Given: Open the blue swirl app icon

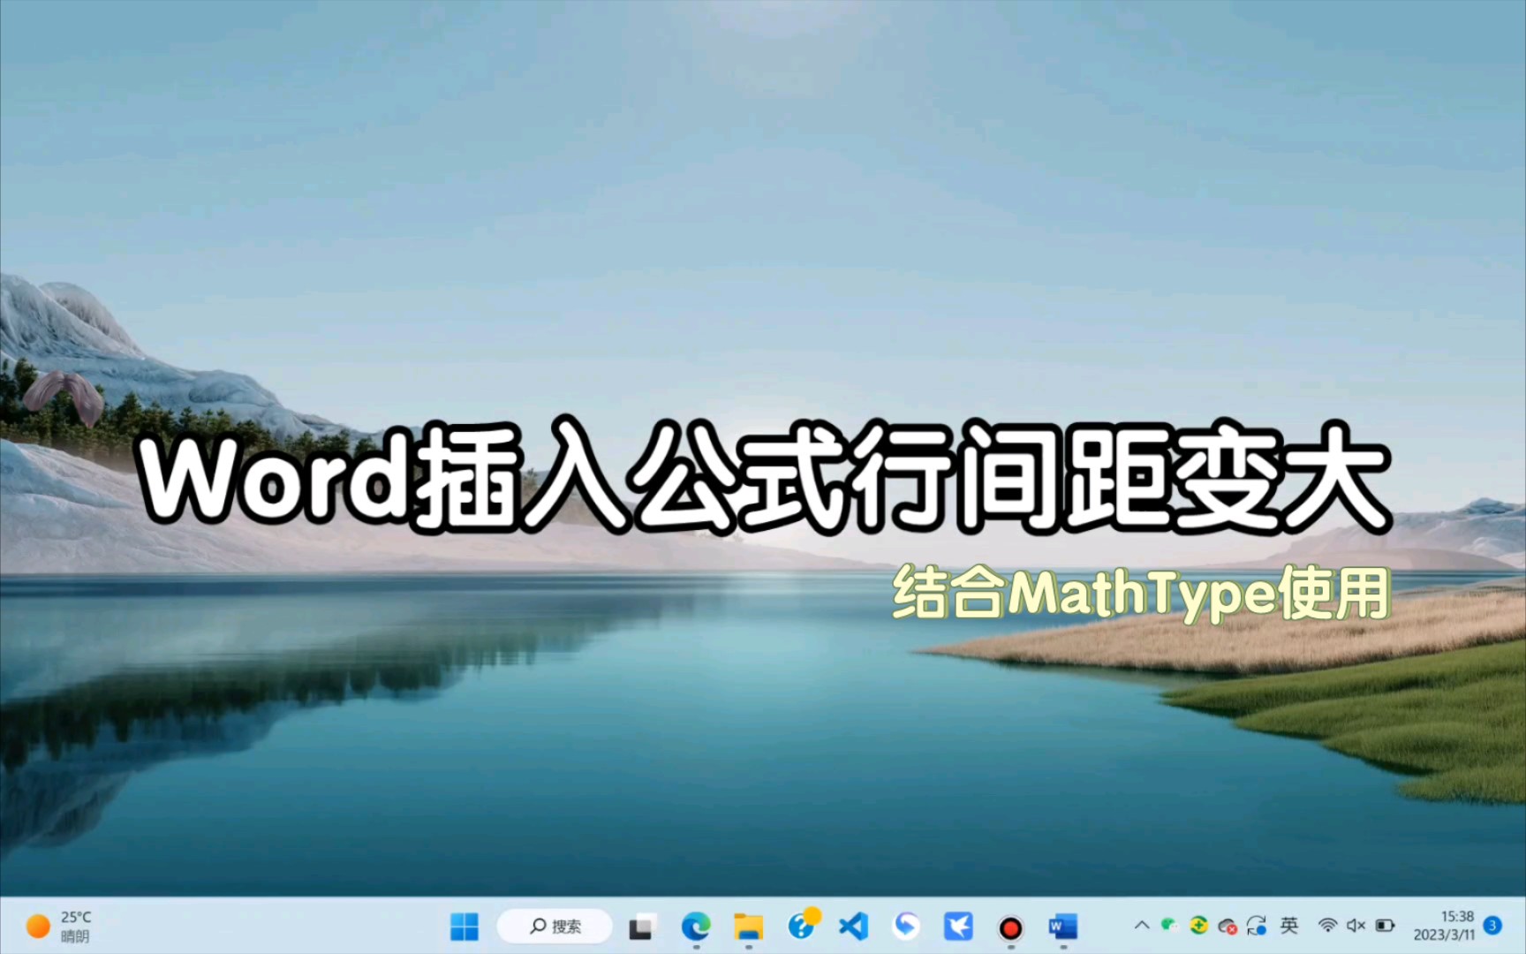Looking at the screenshot, I should 906,927.
